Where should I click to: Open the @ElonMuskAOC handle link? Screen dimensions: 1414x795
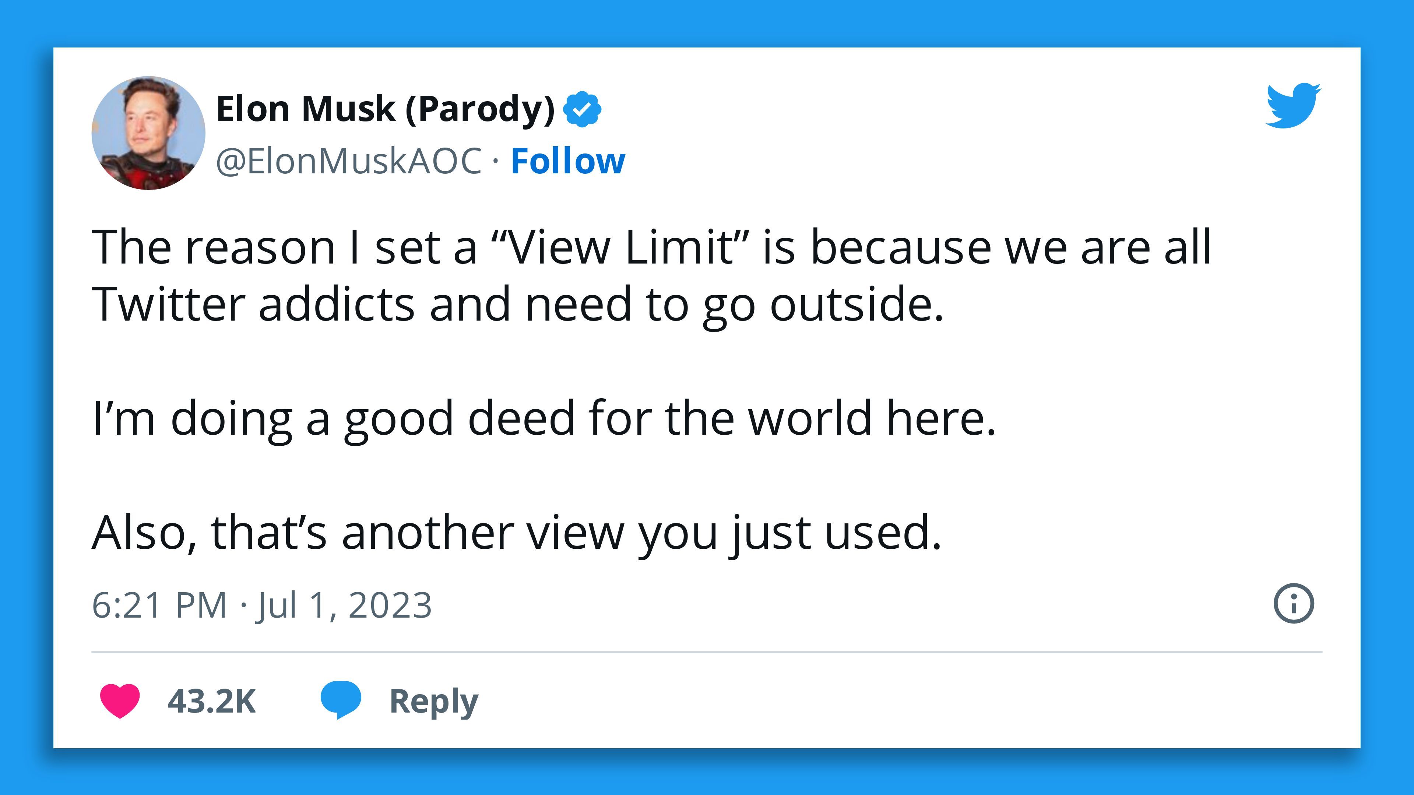click(x=349, y=161)
